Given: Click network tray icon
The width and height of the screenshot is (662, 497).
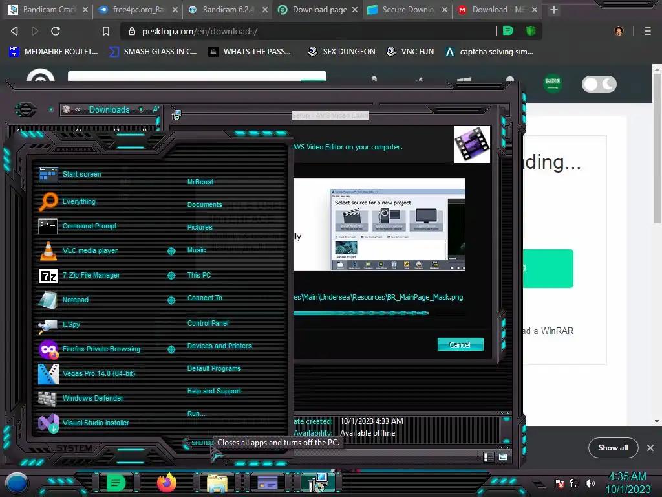Looking at the screenshot, I should coord(575,483).
